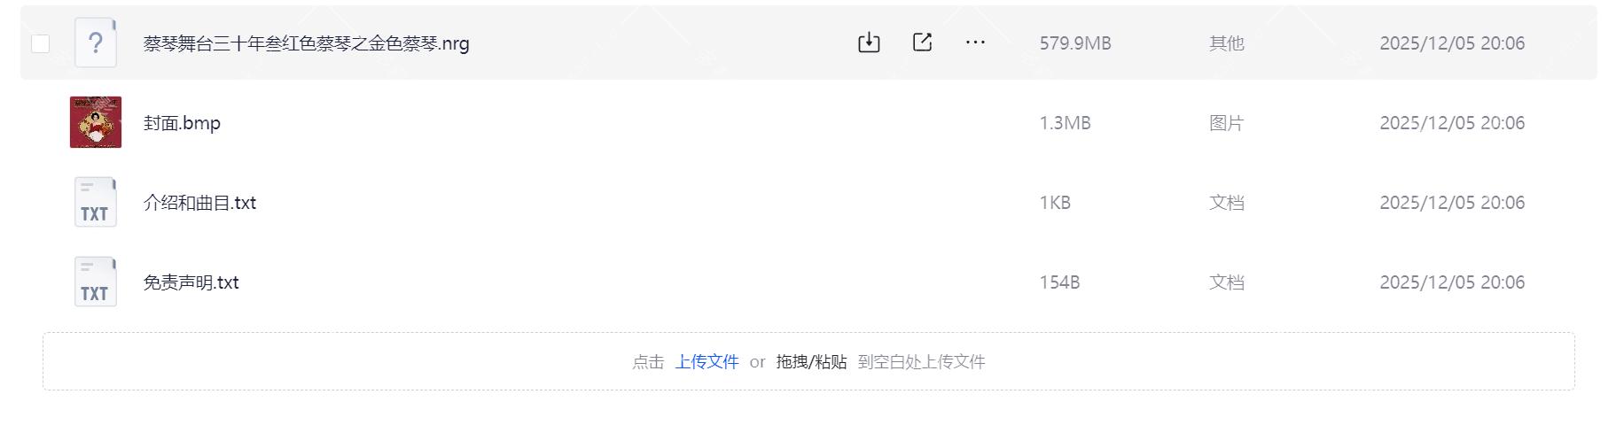Open the file 介绍和曲目.txt
The width and height of the screenshot is (1616, 425).
[x=199, y=203]
